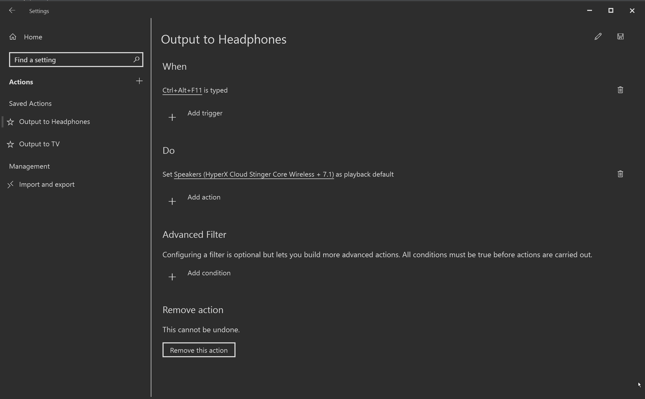Click the Find a setting search field
Viewport: 645px width, 399px height.
click(x=67, y=60)
